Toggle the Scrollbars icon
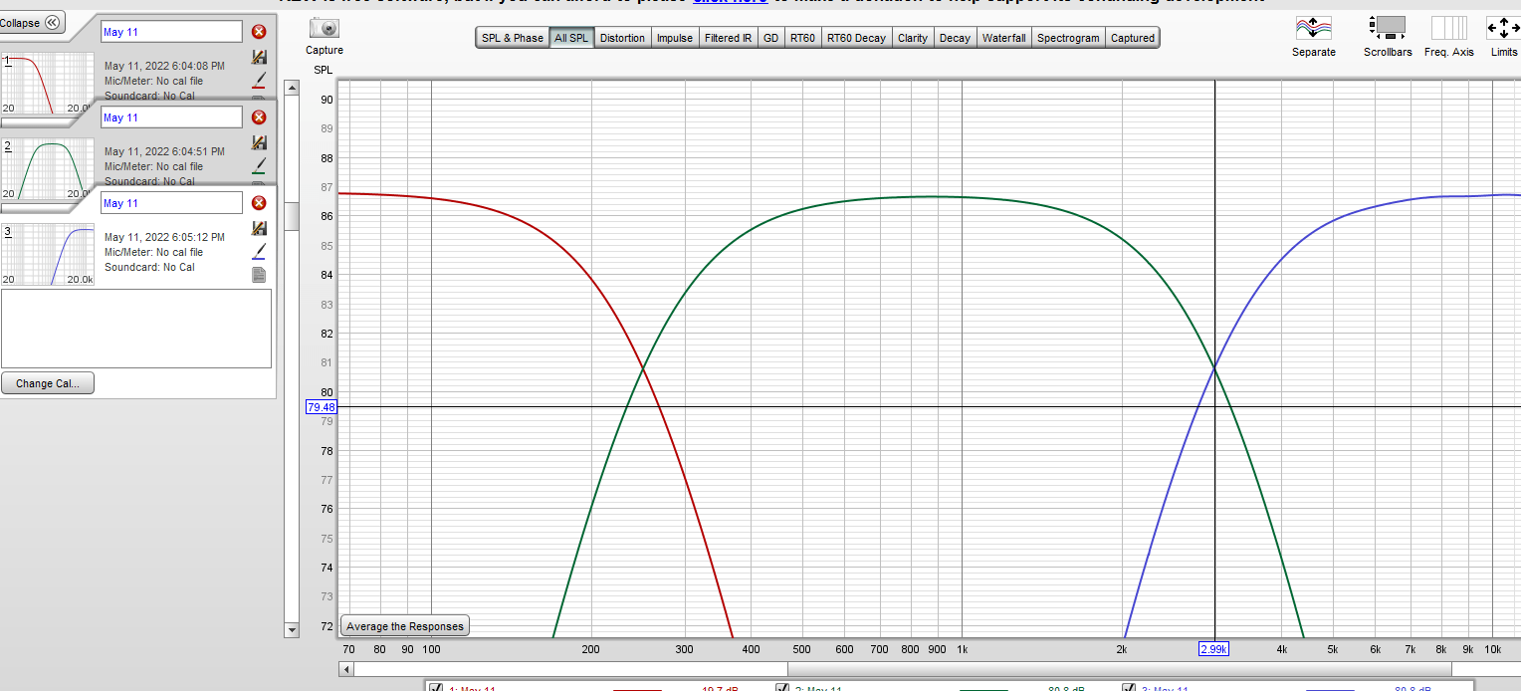1521x691 pixels. pos(1388,27)
